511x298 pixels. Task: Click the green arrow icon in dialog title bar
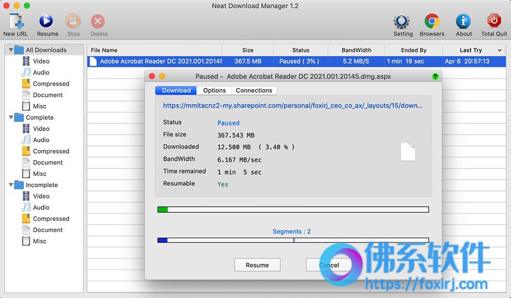pos(435,77)
